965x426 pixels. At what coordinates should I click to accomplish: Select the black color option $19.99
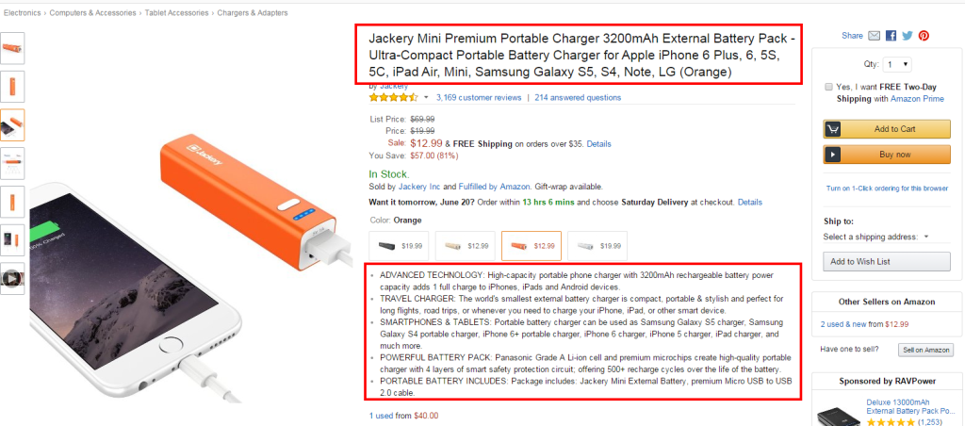point(400,246)
